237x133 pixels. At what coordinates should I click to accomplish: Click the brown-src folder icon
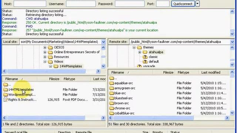tap(112, 103)
